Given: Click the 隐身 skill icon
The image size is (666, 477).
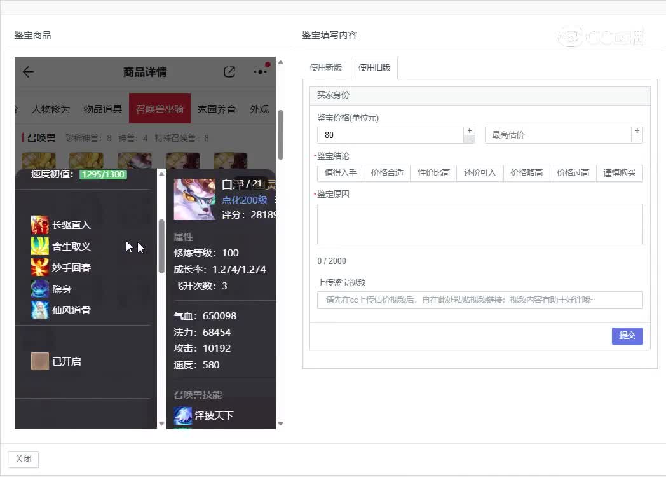Looking at the screenshot, I should pyautogui.click(x=40, y=289).
